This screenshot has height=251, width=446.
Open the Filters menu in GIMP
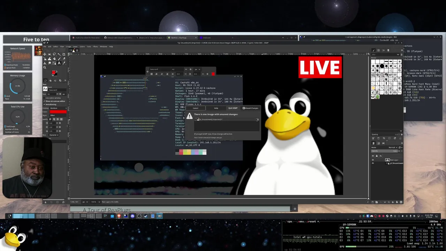click(95, 47)
